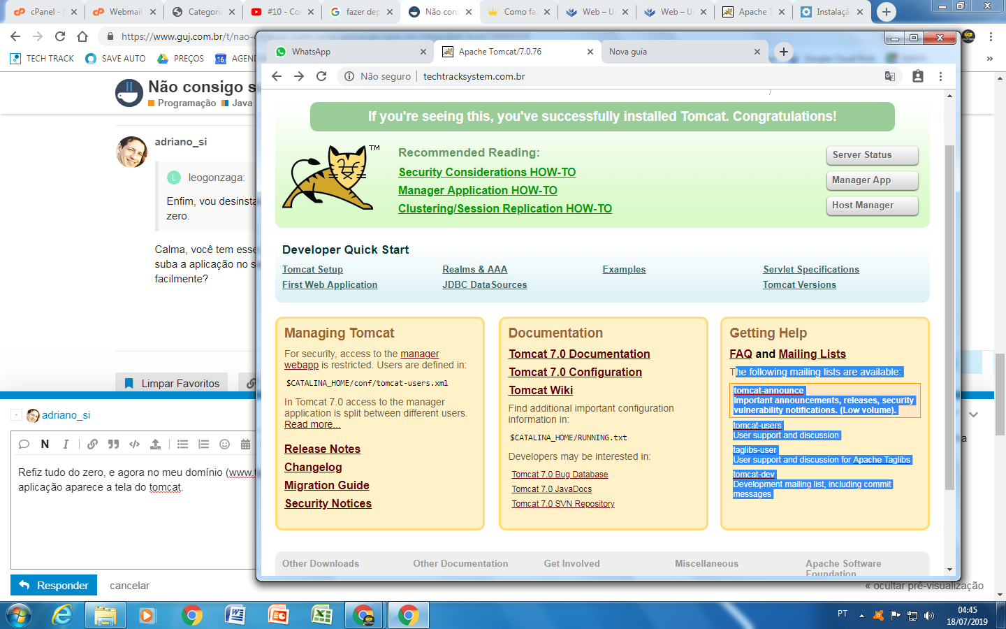
Task: Close the Apache Tomcat/7.0.76 tab
Action: (x=590, y=52)
